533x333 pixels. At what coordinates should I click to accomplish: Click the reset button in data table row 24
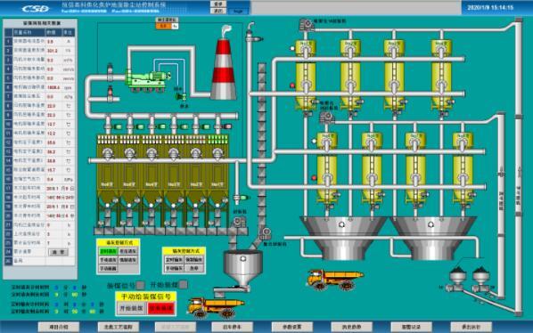59,252
